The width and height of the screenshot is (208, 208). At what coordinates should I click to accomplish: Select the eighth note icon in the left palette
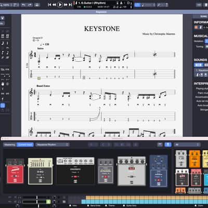[x=3, y=43]
